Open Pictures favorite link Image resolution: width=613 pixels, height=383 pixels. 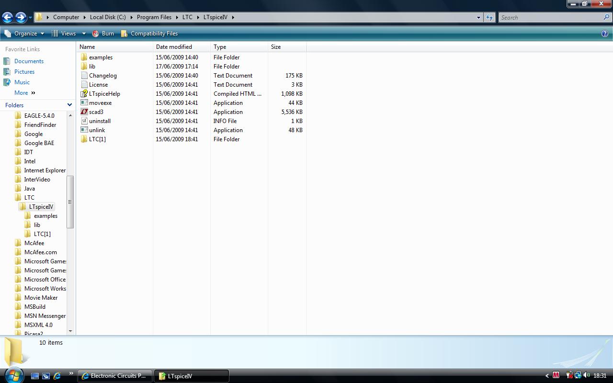point(24,72)
